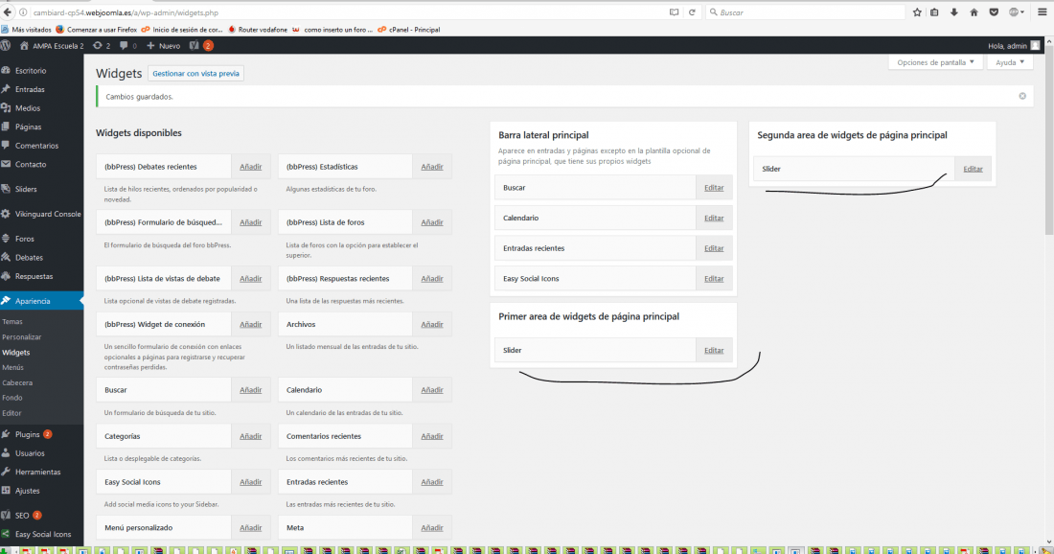Expand the Ayuda help dropdown
Viewport: 1054px width, 554px height.
[x=1010, y=62]
